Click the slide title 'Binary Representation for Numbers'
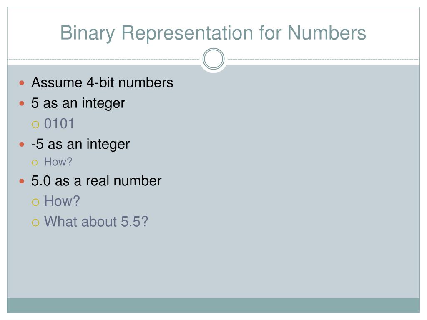 (x=213, y=33)
